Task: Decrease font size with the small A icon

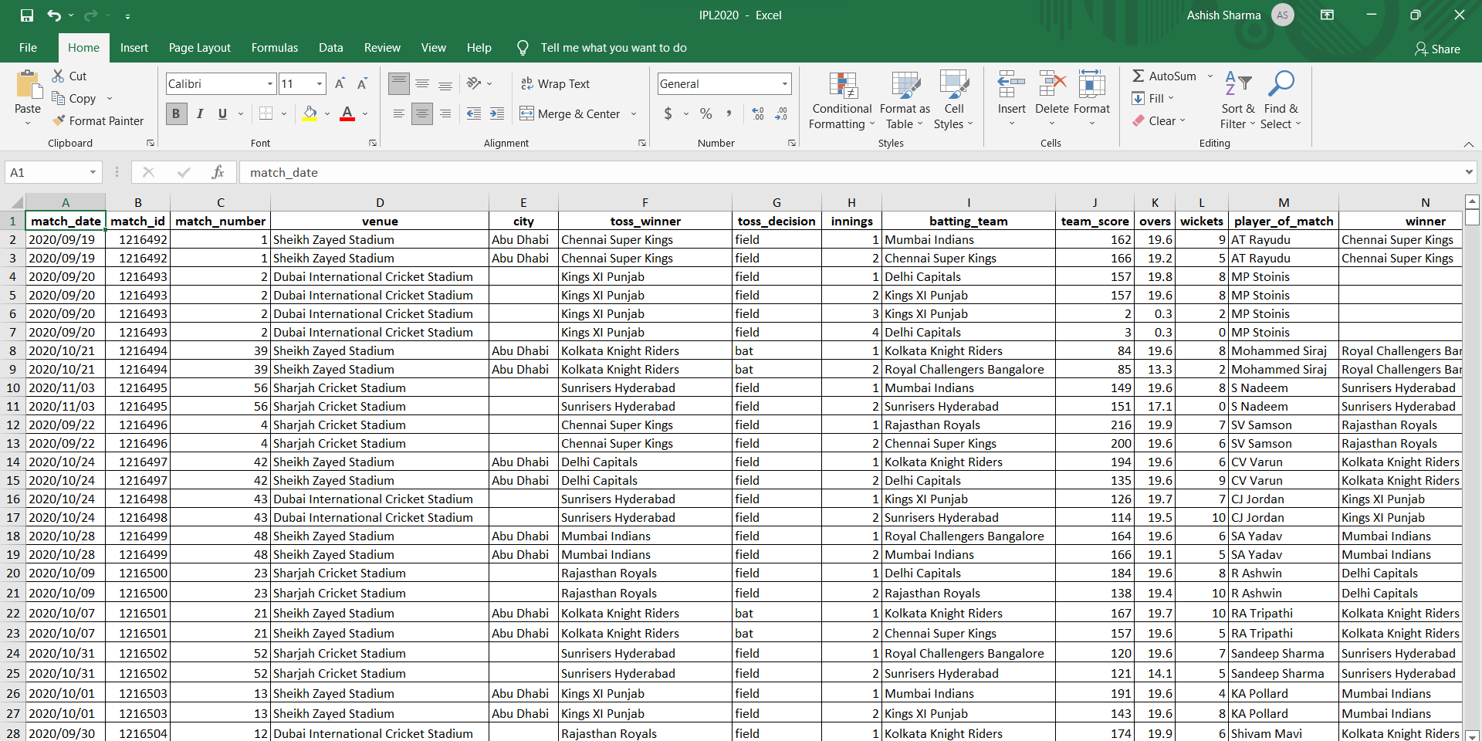Action: 362,83
